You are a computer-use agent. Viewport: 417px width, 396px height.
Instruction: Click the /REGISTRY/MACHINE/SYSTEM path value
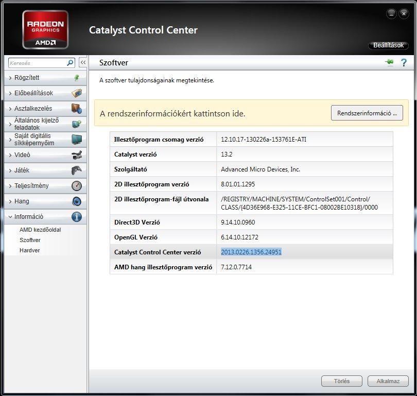click(x=299, y=203)
